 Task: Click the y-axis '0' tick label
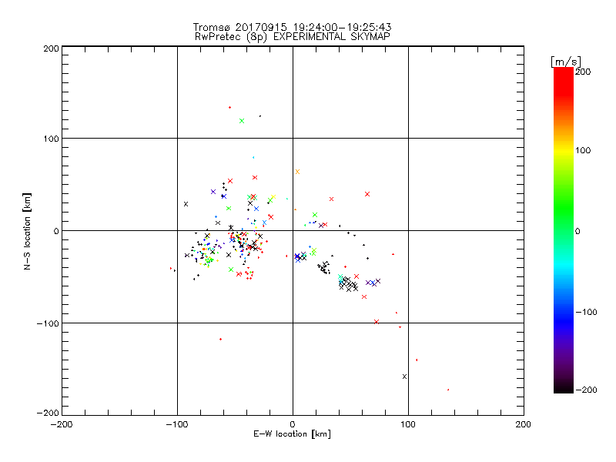point(56,231)
